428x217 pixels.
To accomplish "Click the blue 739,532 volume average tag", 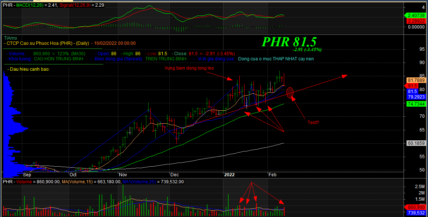I will (416, 213).
